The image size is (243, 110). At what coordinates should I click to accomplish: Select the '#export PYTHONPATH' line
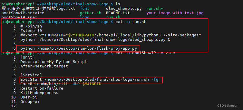point(111,35)
